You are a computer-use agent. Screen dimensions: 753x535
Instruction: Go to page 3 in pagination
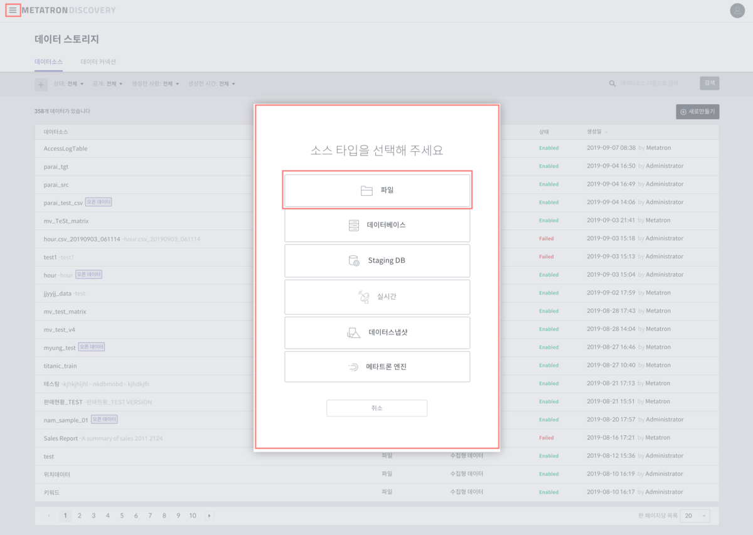93,516
